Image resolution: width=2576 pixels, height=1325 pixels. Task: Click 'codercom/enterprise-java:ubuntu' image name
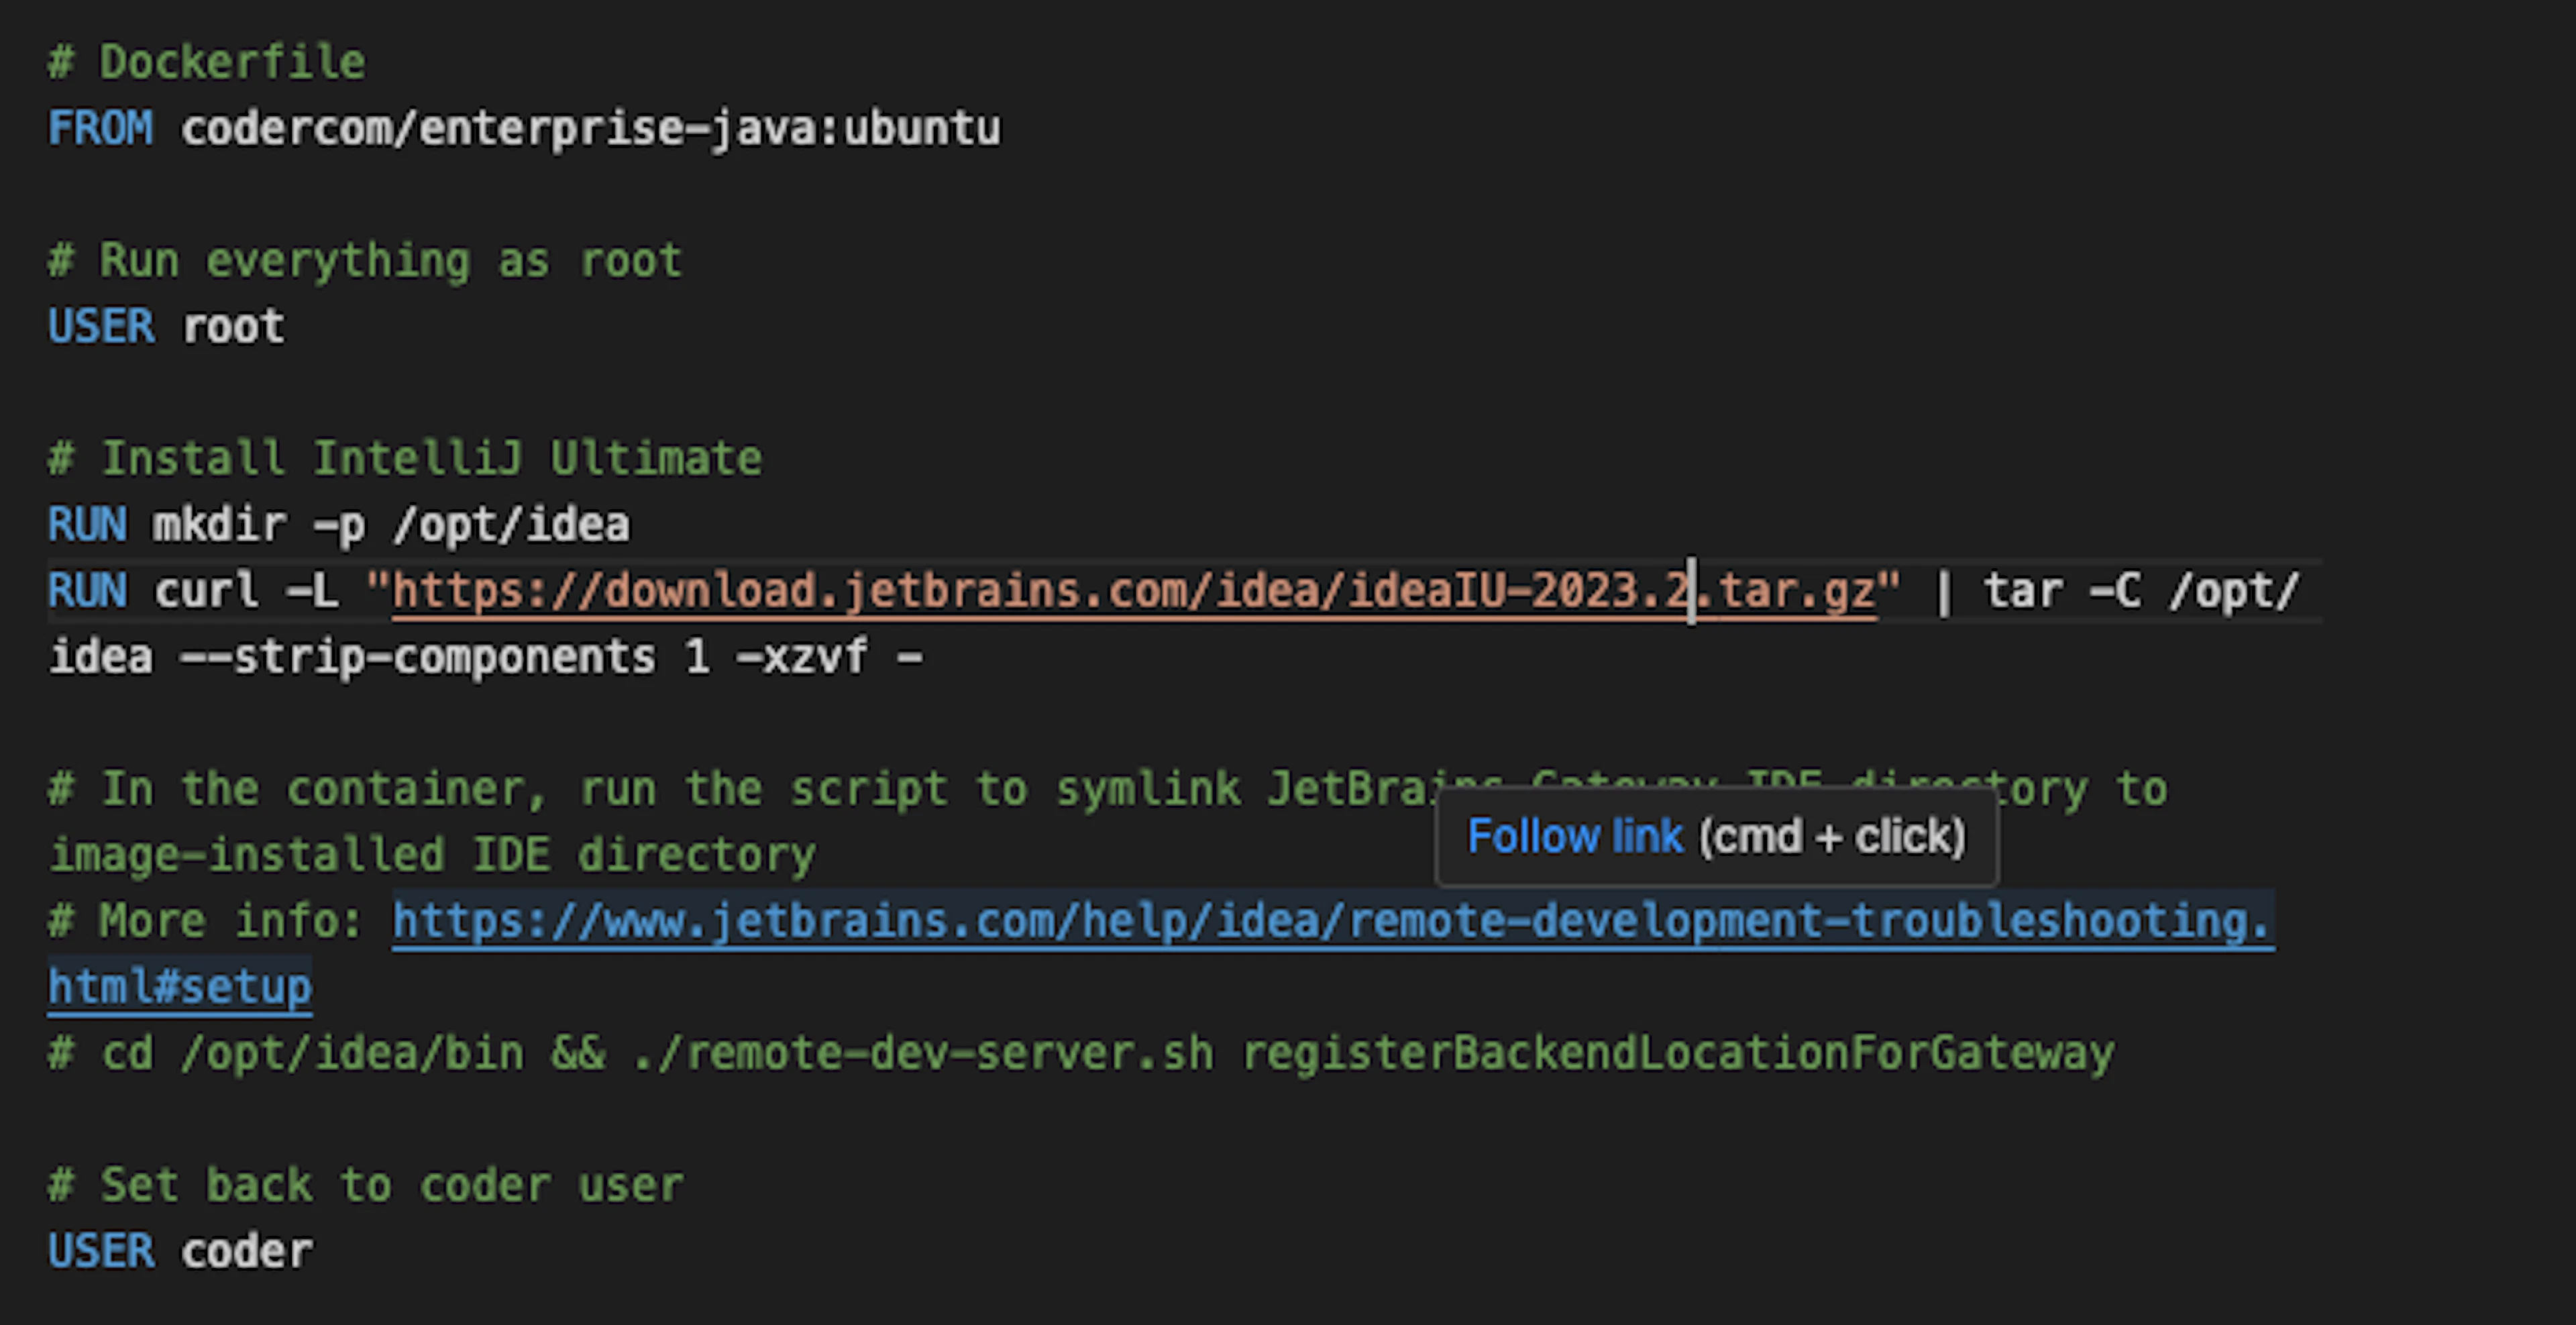coord(591,129)
